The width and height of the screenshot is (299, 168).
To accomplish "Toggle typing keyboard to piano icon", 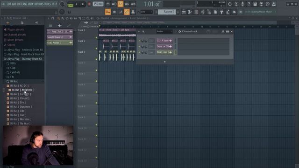I will [x=108, y=12].
